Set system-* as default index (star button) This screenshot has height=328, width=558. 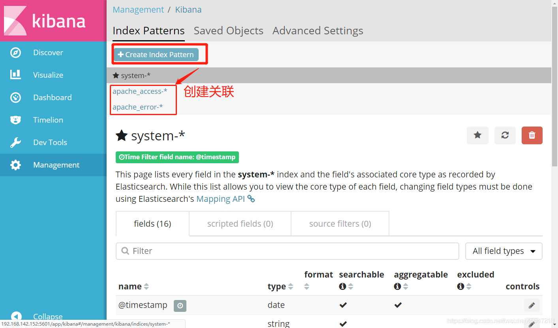point(477,135)
